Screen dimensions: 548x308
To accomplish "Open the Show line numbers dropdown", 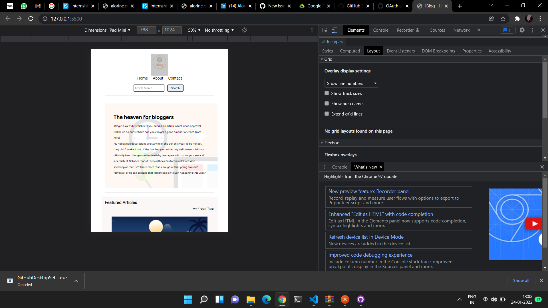I will 351,83.
